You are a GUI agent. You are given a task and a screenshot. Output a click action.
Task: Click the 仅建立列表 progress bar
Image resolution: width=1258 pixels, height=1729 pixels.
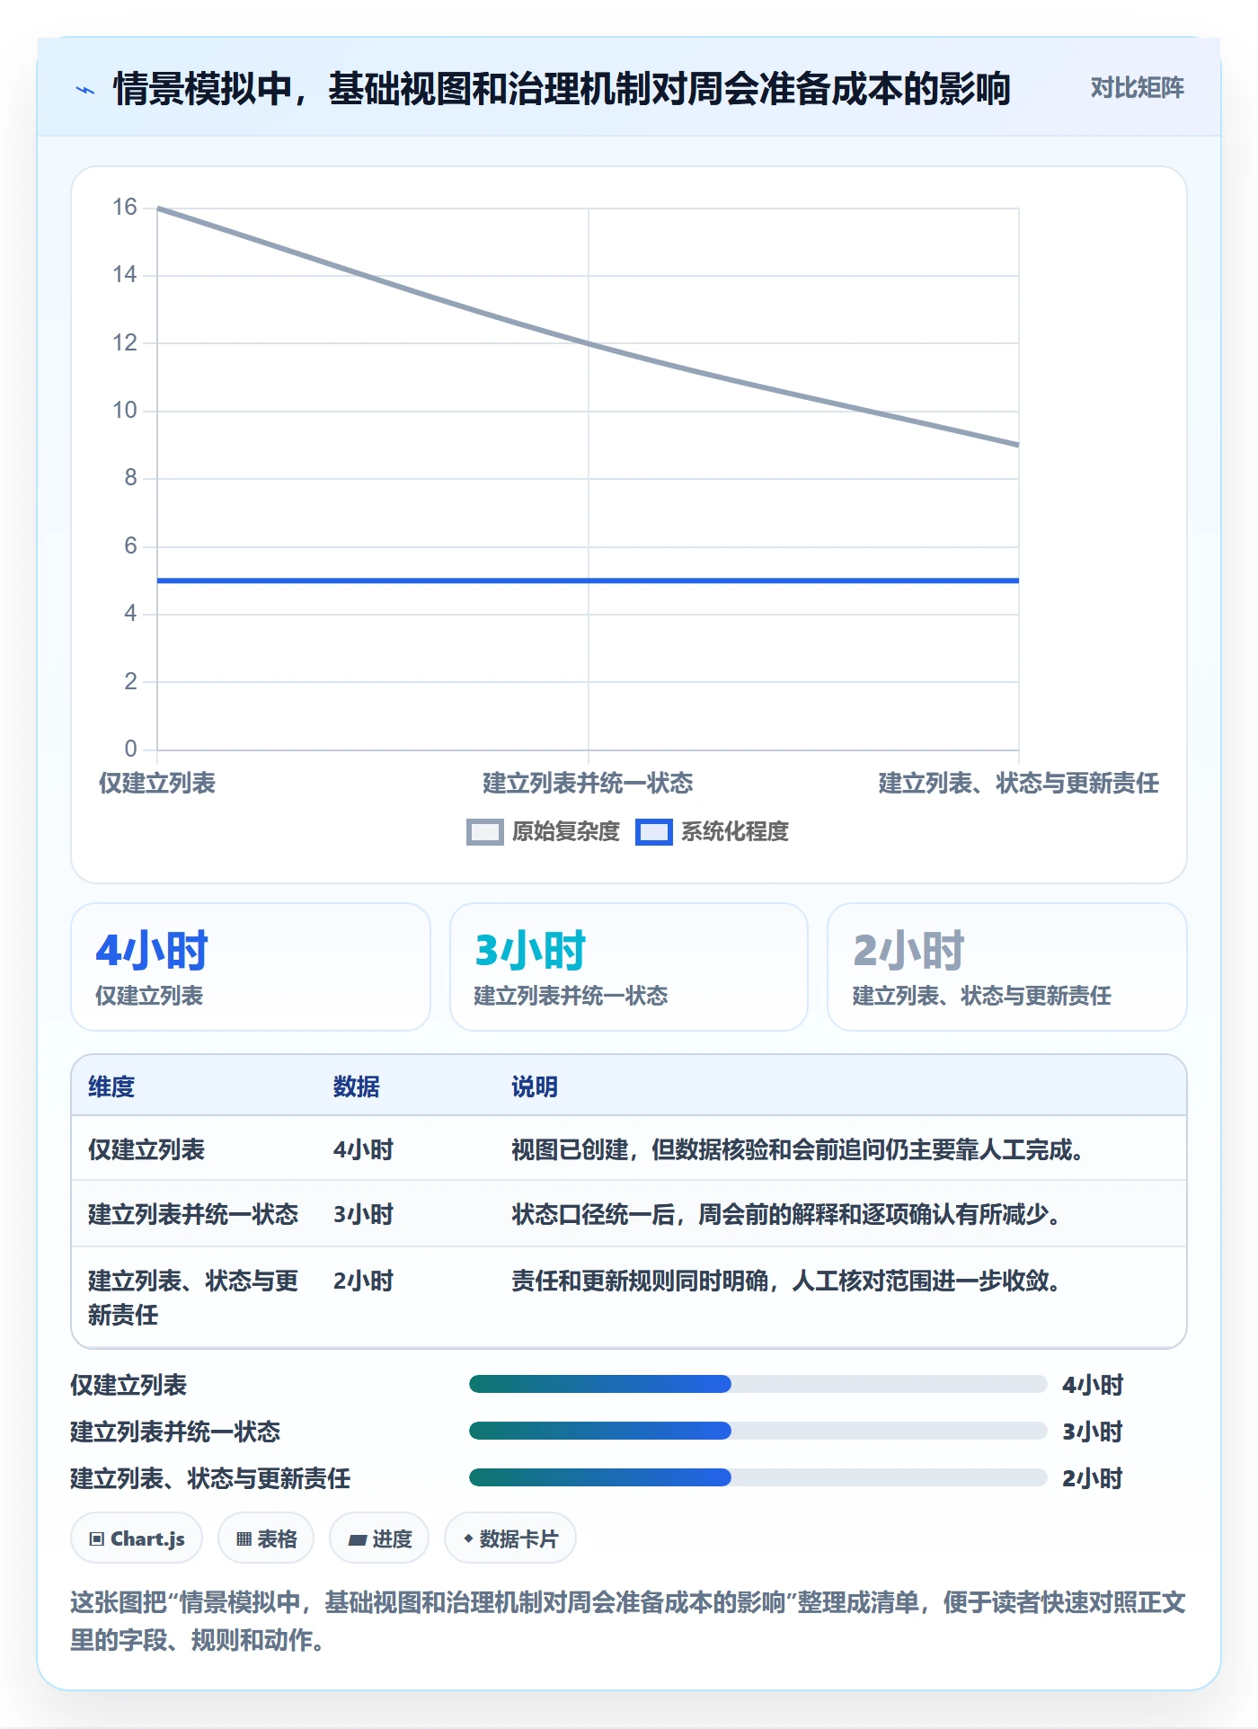coord(758,1384)
